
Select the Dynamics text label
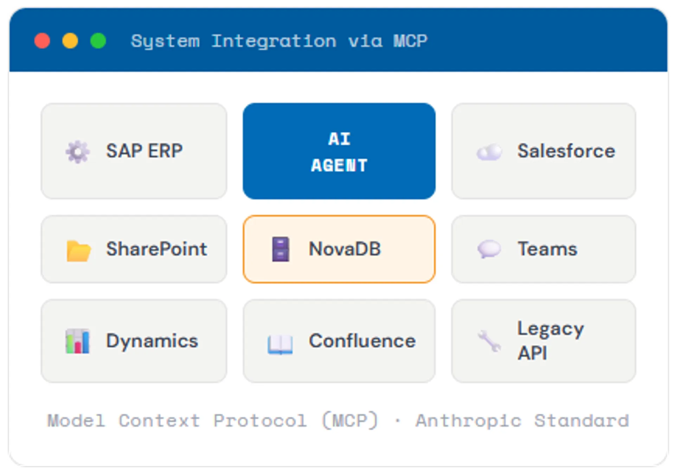coord(152,341)
